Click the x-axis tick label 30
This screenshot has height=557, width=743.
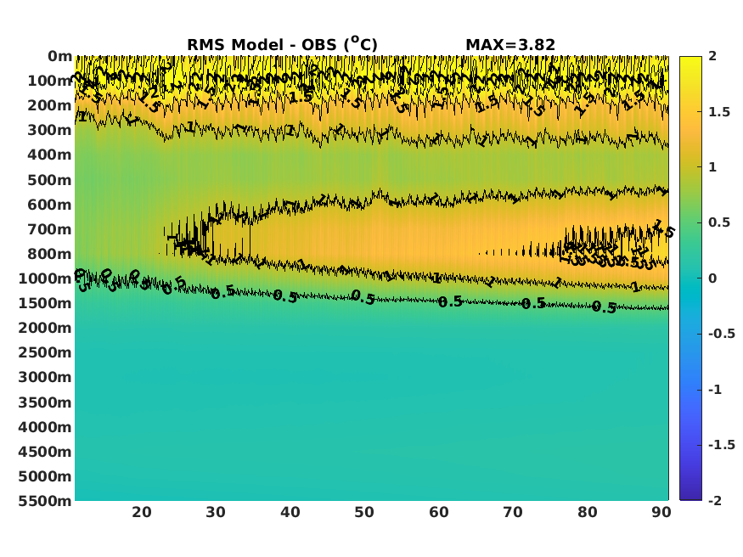216,512
